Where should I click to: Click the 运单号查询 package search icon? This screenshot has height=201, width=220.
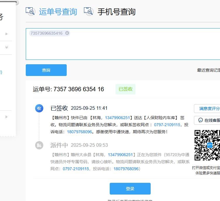tap(30, 11)
